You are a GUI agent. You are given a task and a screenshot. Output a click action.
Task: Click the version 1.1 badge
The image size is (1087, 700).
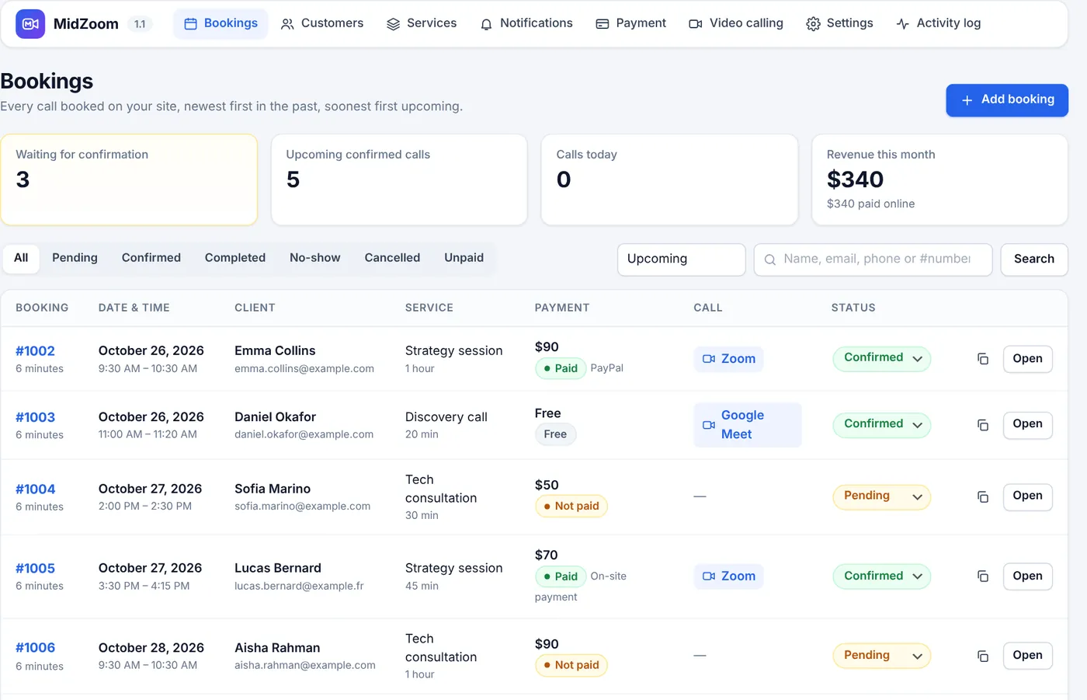coord(140,24)
